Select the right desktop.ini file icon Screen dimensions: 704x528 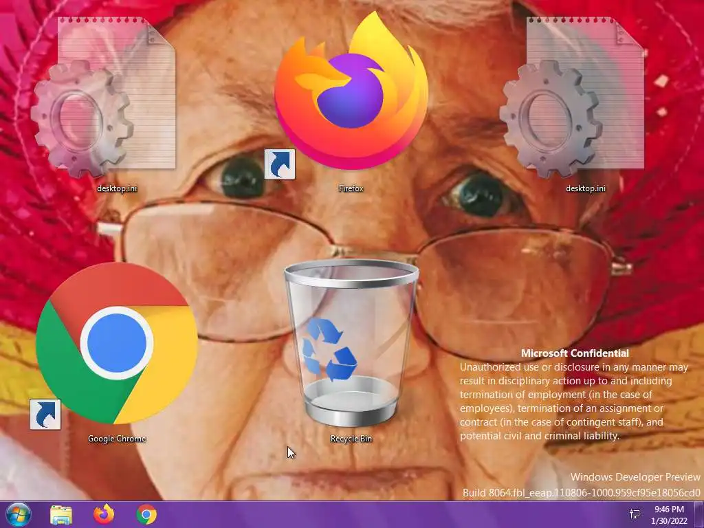point(572,97)
